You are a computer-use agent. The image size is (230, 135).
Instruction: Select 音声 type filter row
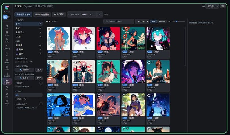click(28, 54)
